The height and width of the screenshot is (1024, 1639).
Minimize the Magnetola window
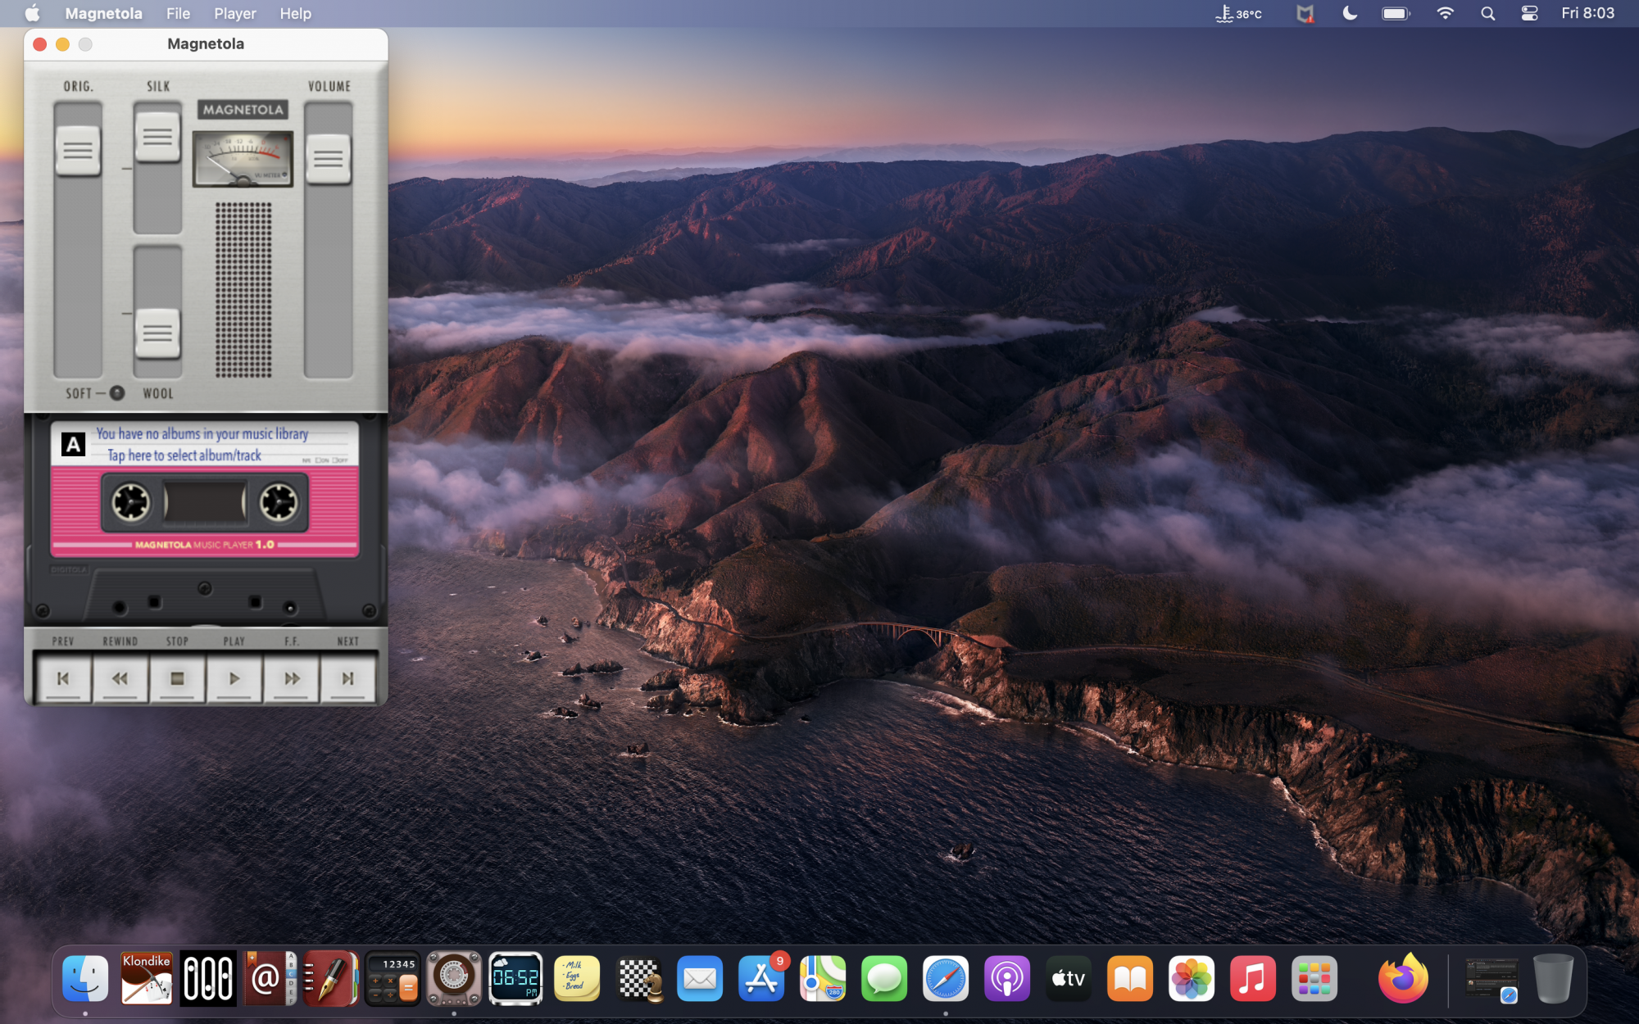pyautogui.click(x=62, y=44)
